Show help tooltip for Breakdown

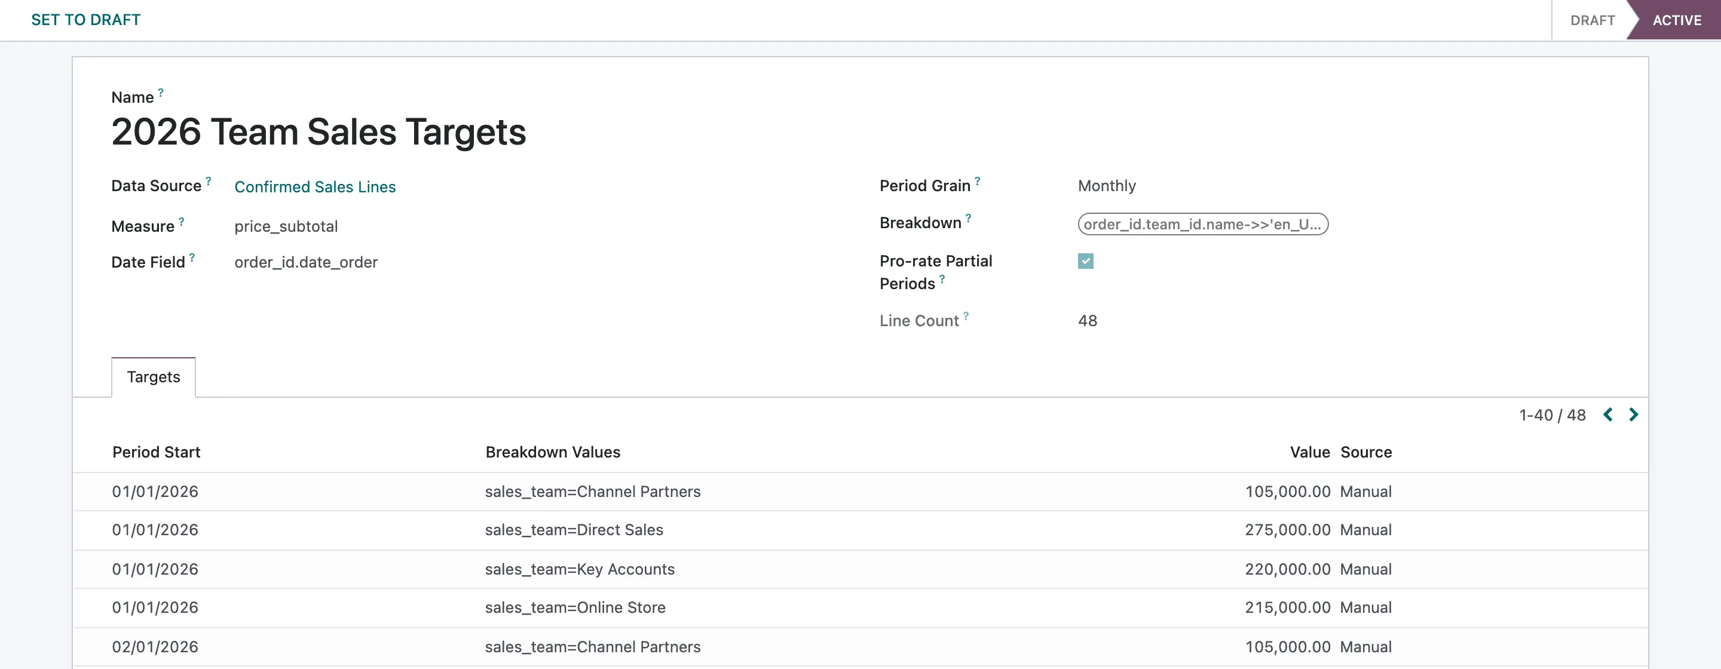pos(968,217)
